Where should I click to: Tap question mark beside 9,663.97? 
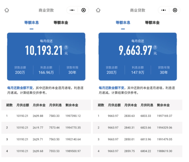(x=155, y=47)
